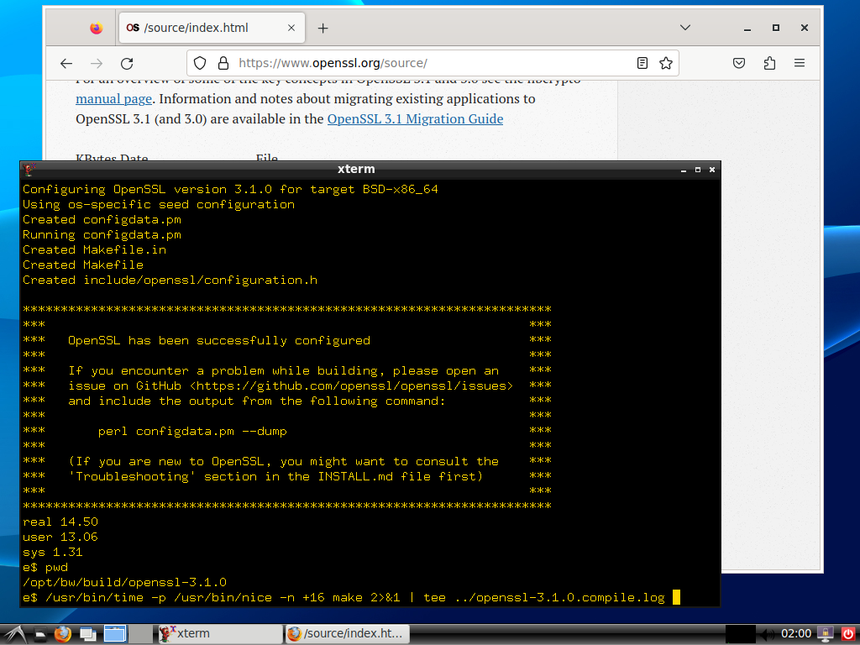
Task: Expand the list all tabs chevron
Action: coord(684,28)
